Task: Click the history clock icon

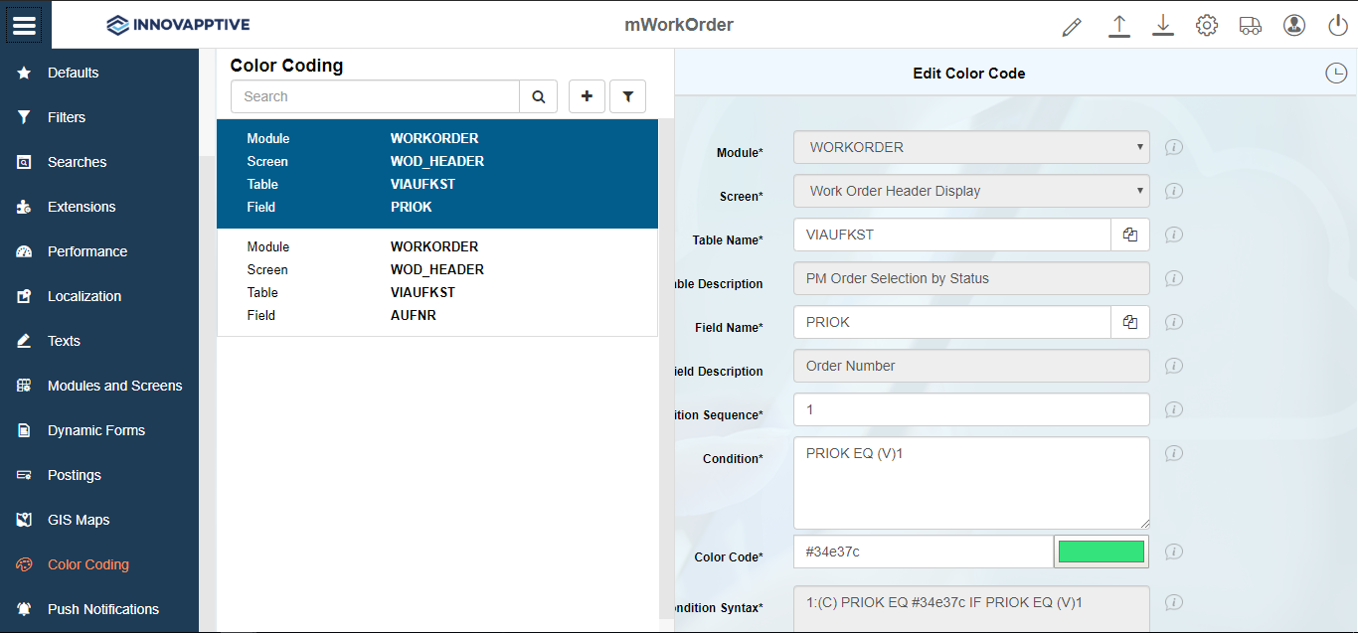Action: (x=1337, y=73)
